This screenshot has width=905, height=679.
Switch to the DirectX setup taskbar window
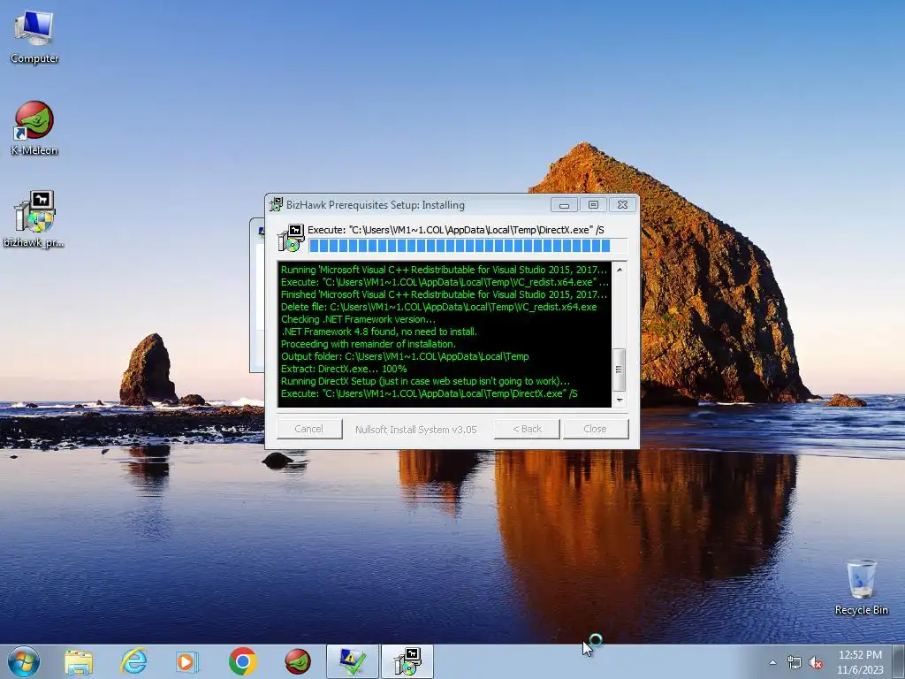353,661
